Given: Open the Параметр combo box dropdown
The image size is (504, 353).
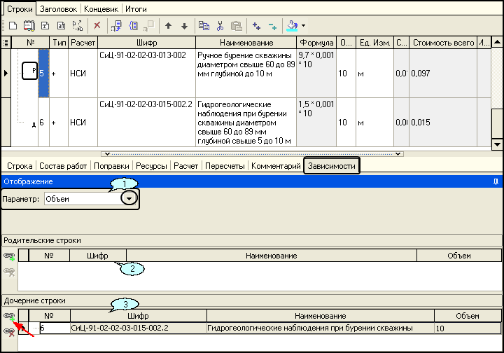Looking at the screenshot, I should 128,199.
